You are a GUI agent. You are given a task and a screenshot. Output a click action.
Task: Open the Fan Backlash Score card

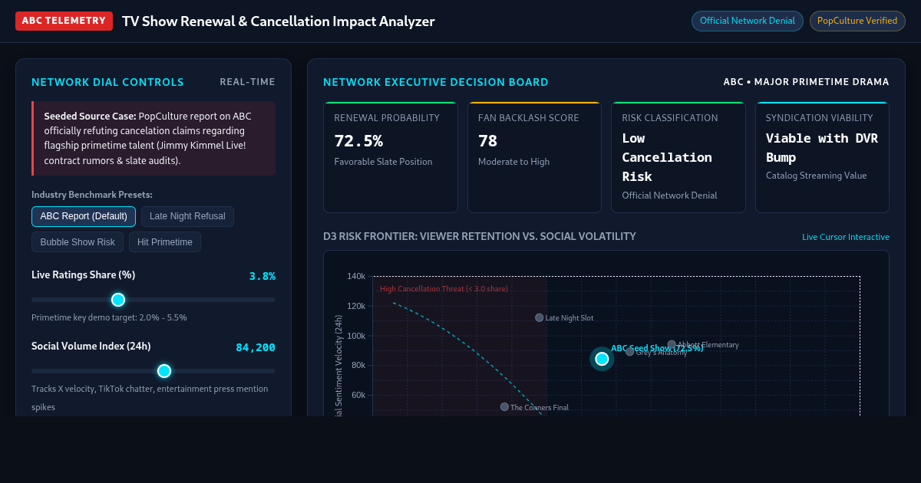[x=535, y=157]
